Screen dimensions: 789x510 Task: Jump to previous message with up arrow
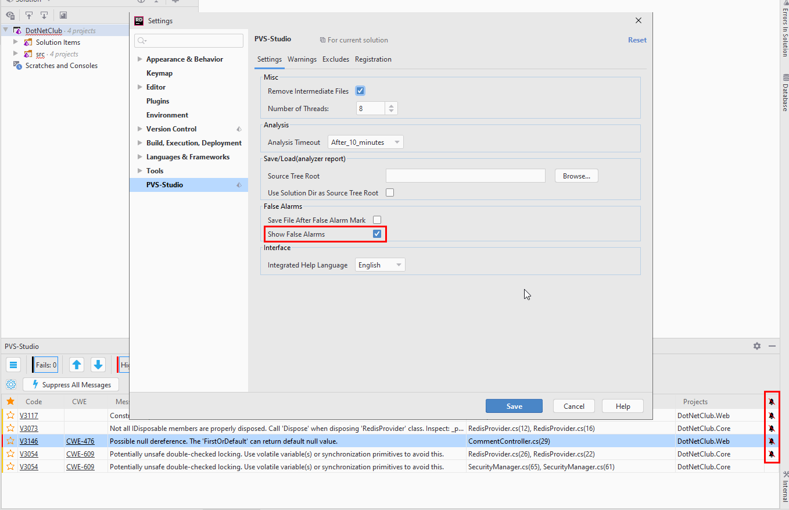(77, 365)
